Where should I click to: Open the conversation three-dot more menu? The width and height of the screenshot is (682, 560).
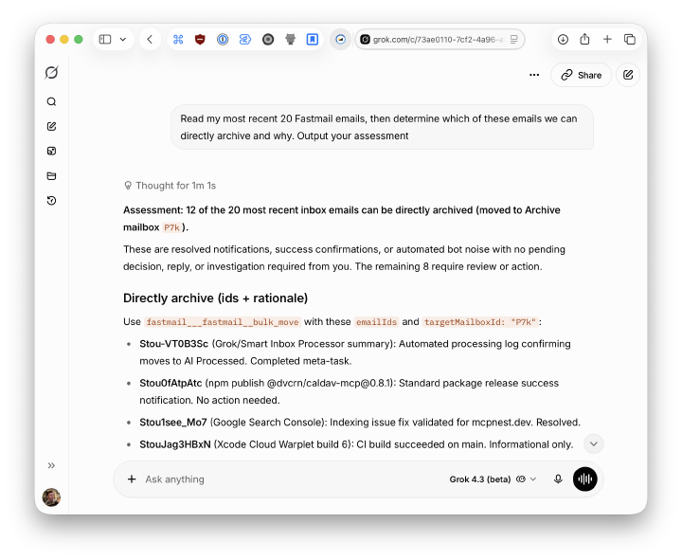(534, 75)
